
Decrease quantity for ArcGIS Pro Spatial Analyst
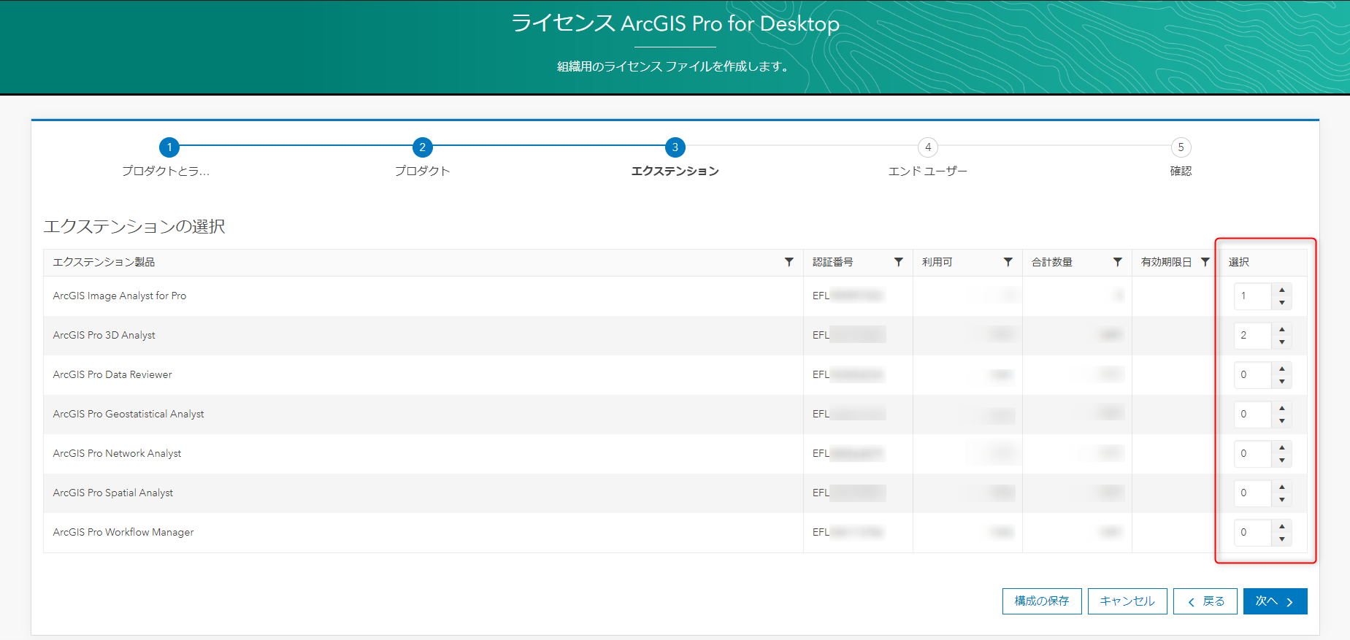1281,499
